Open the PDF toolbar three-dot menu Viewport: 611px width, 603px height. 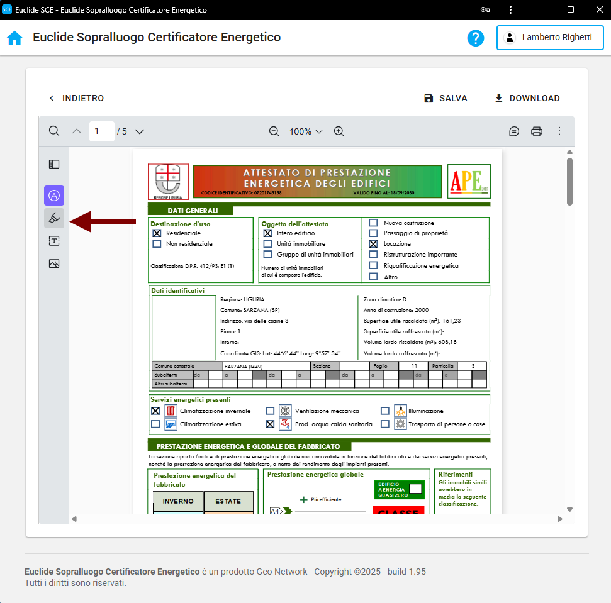tap(559, 131)
